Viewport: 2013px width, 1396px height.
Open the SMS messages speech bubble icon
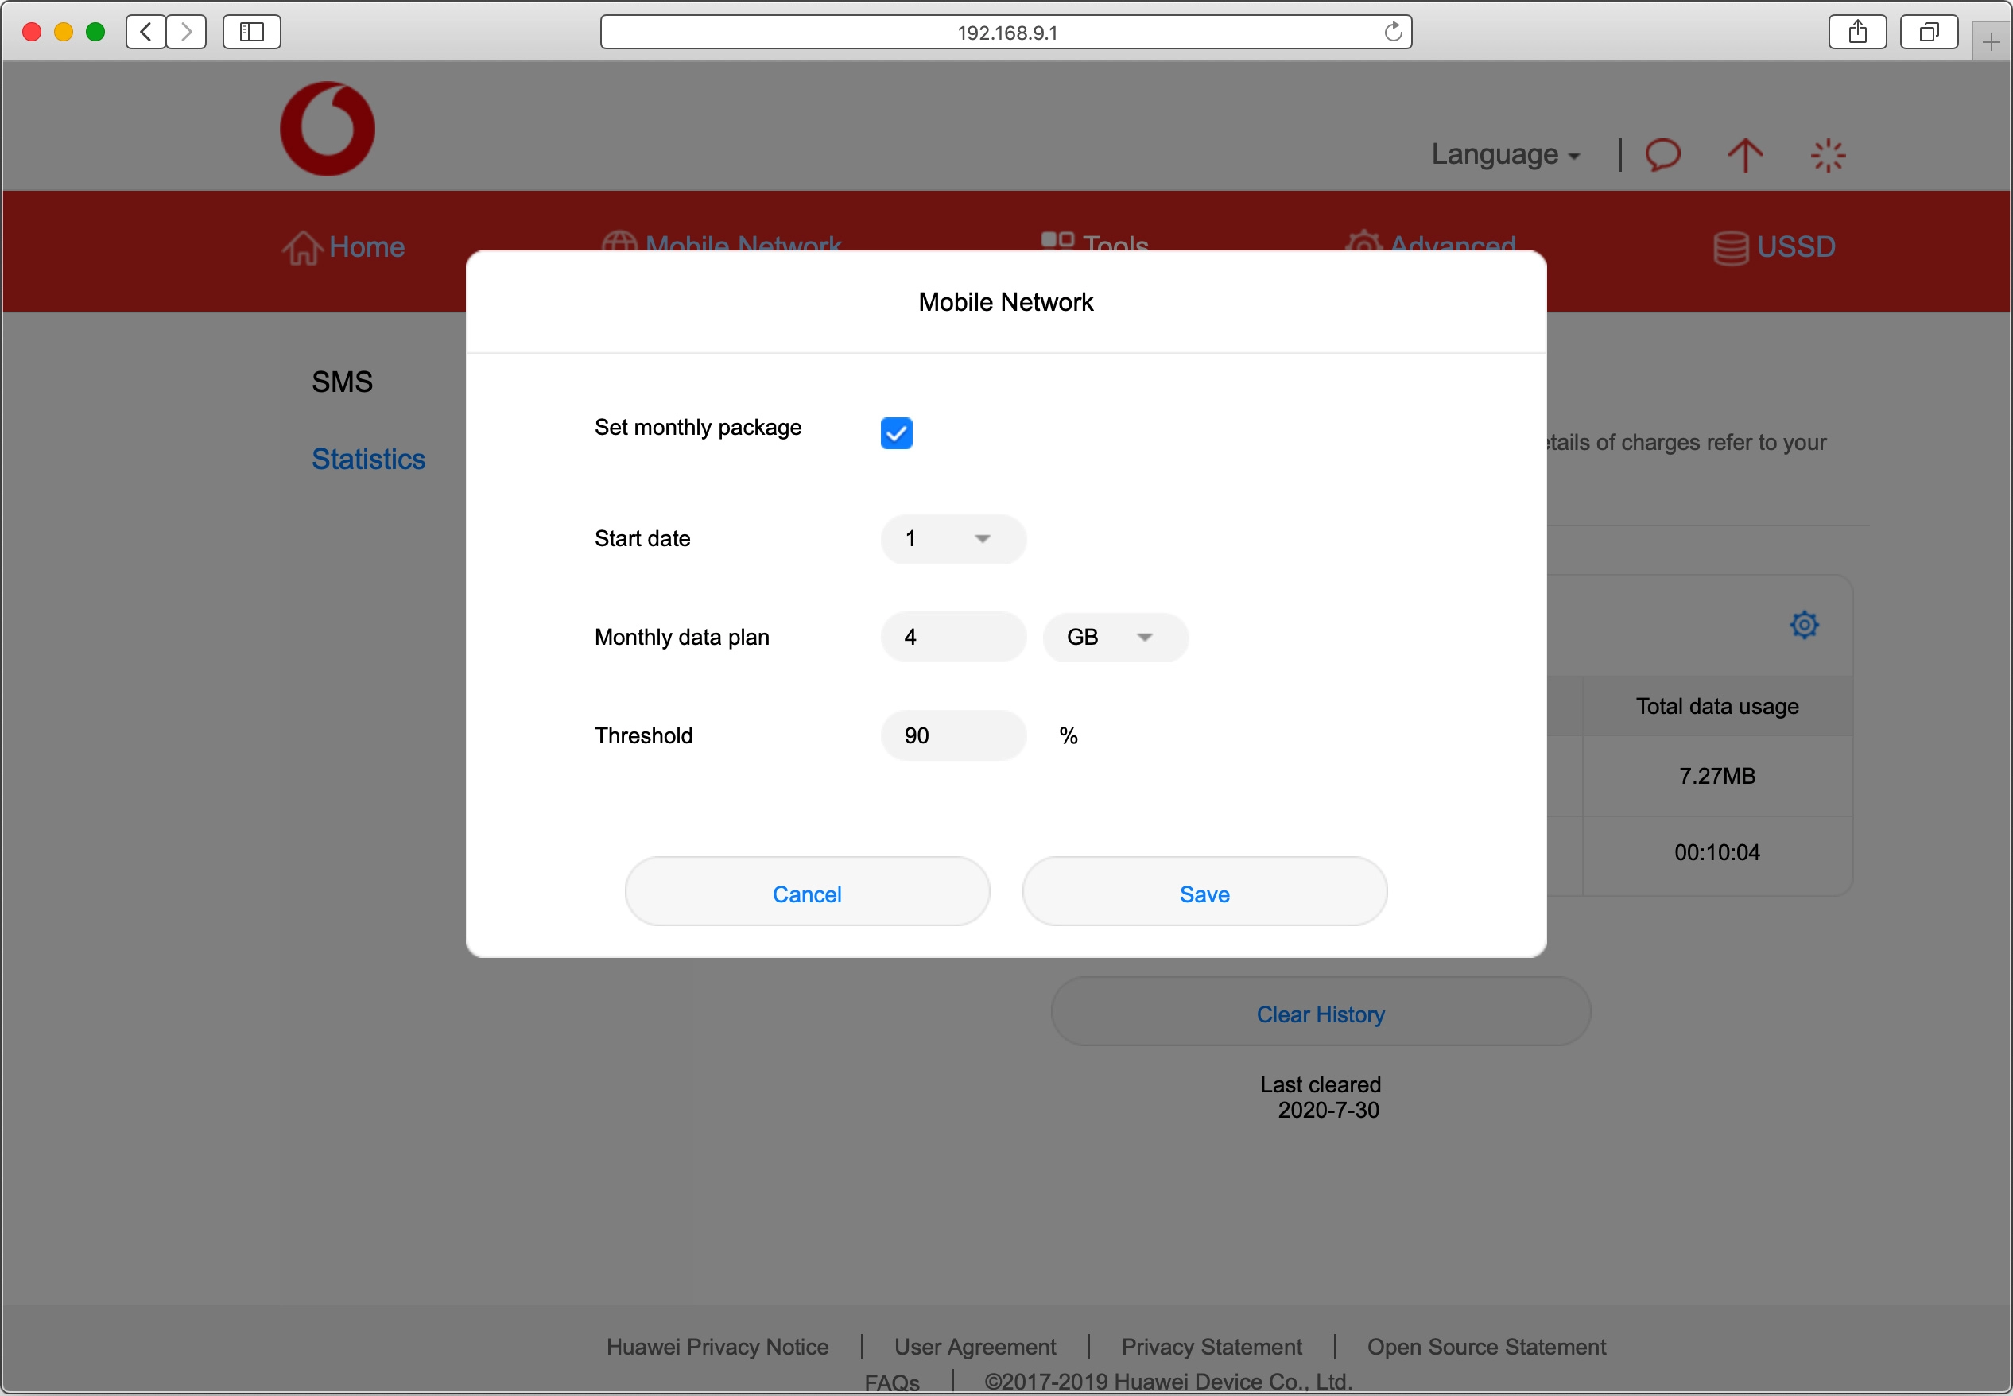tap(1662, 155)
